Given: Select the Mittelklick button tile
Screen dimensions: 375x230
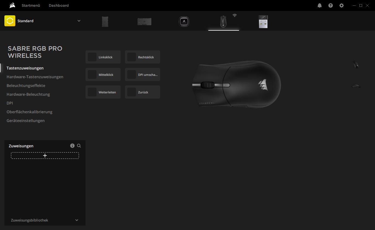Looking at the screenshot, I should (x=103, y=74).
